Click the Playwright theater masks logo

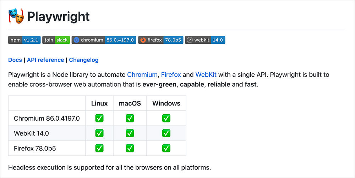pos(16,16)
